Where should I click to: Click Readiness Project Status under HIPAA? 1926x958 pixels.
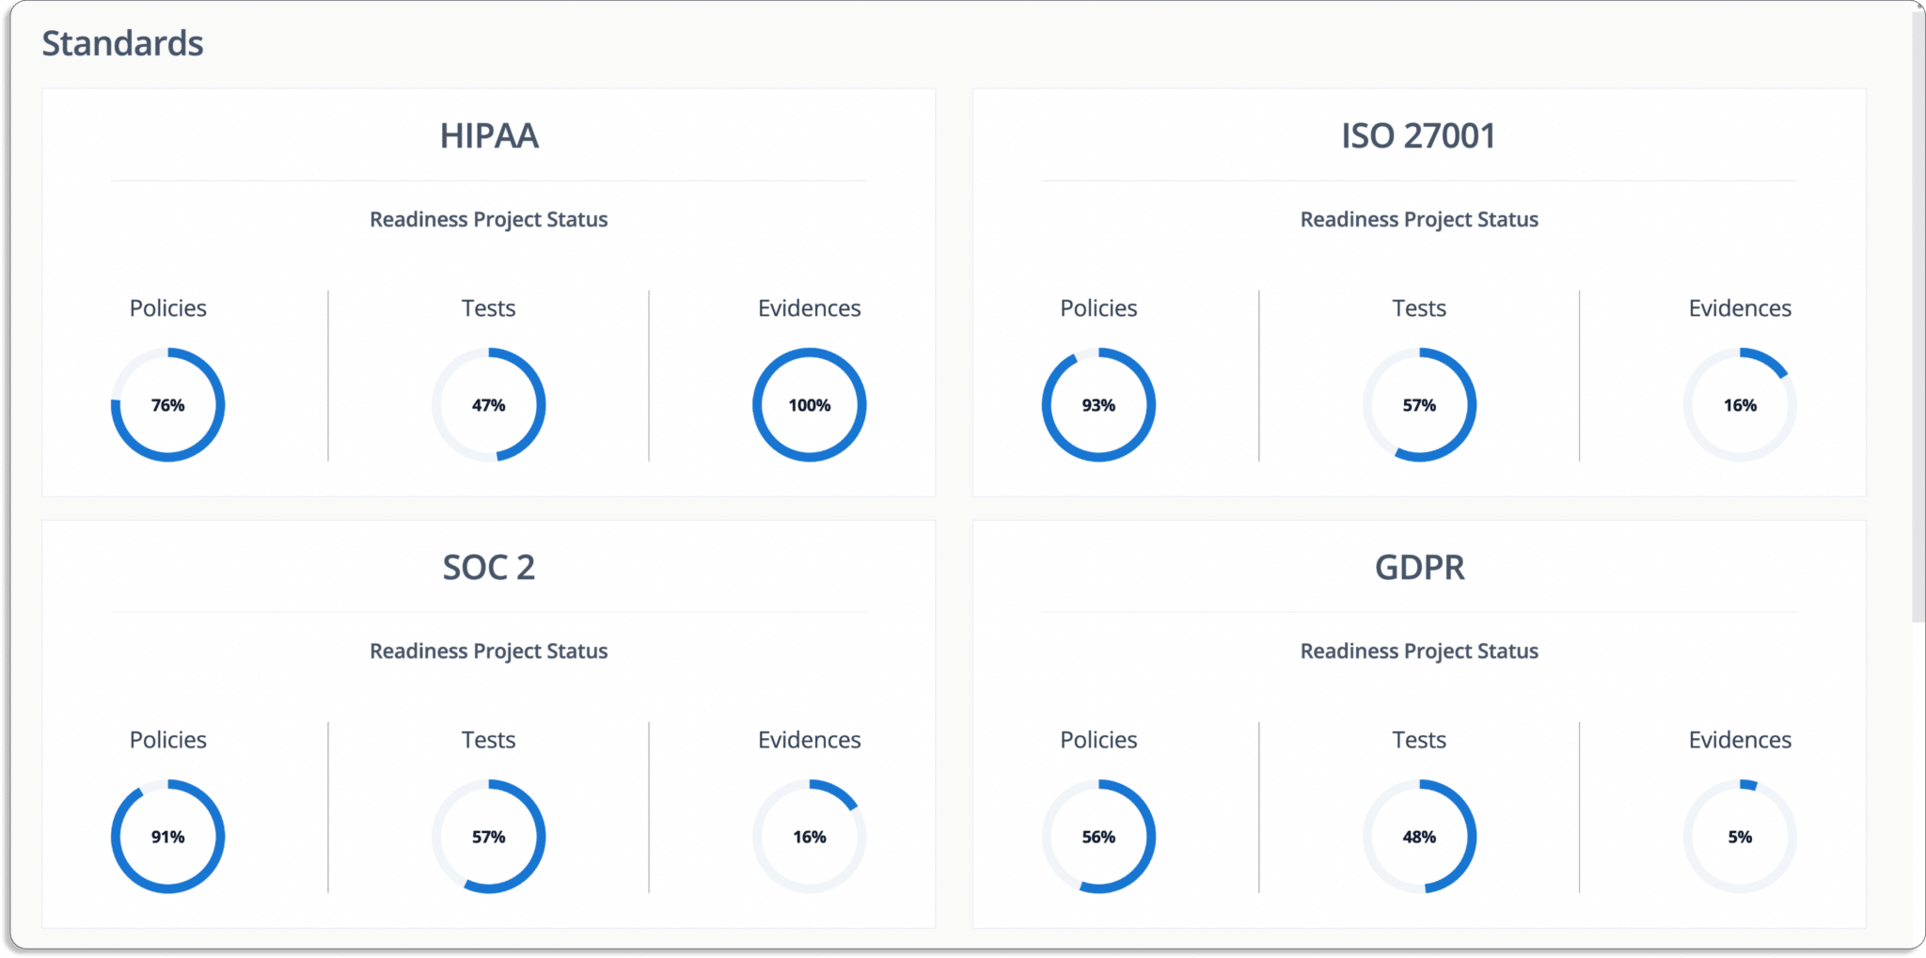489,220
